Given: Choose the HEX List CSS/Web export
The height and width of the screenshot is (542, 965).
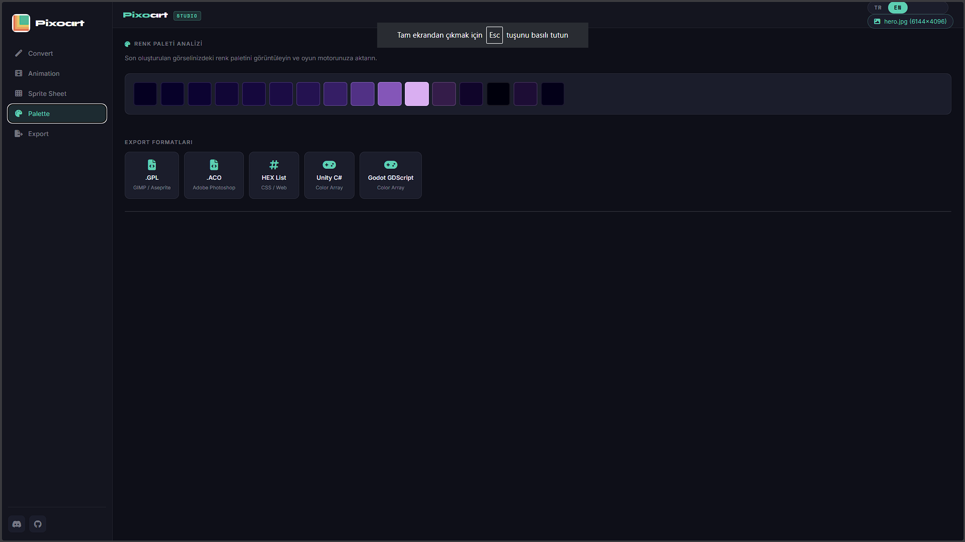Looking at the screenshot, I should (x=274, y=175).
